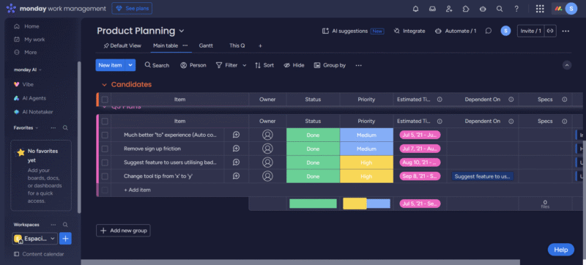This screenshot has height=265, width=586.
Task: Open the apps puzzle-piece icon
Action: [x=466, y=9]
